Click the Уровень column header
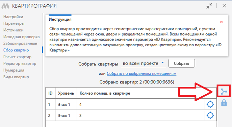Screen dimensions: 232x127 [66, 93]
